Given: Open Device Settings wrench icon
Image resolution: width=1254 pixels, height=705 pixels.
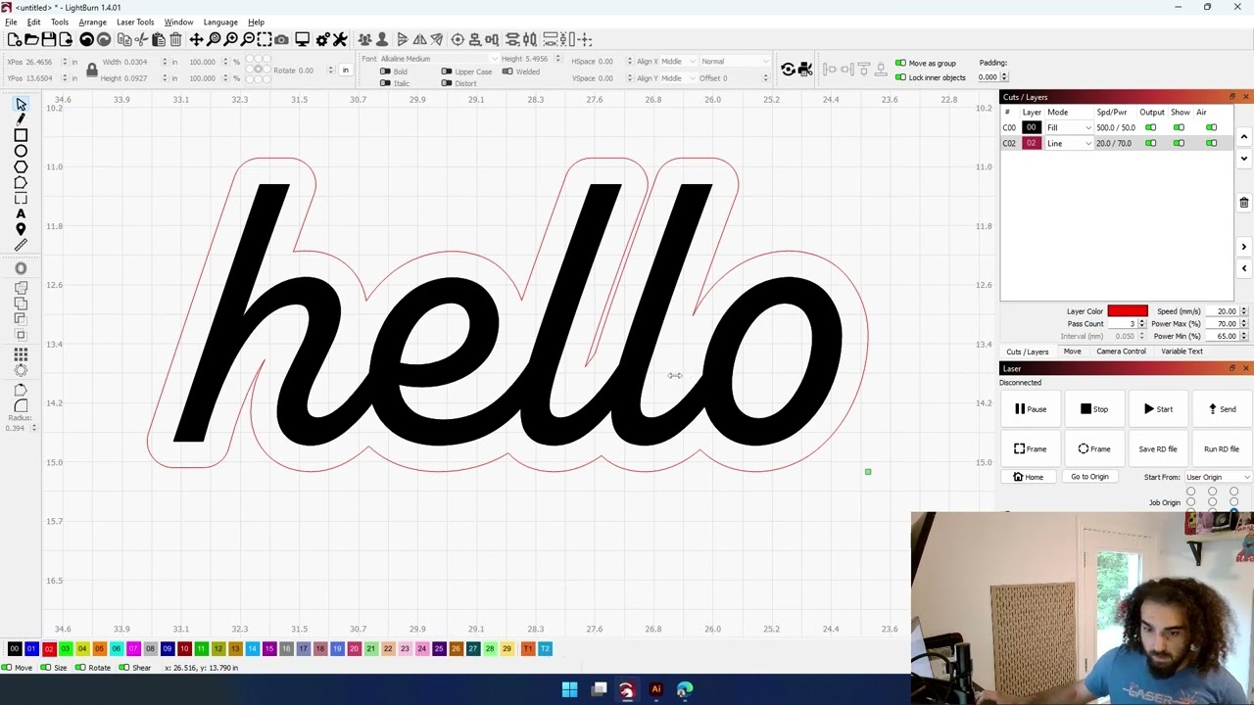Looking at the screenshot, I should tap(339, 39).
